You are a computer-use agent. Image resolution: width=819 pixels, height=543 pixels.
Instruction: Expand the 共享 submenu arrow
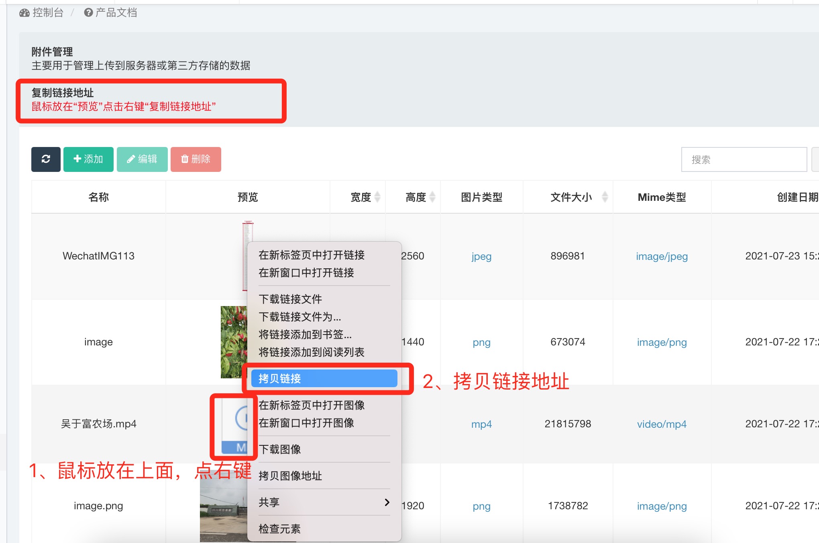tap(387, 502)
